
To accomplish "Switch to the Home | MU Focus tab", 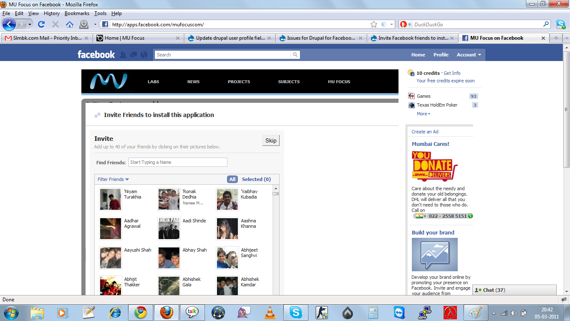I will click(137, 38).
